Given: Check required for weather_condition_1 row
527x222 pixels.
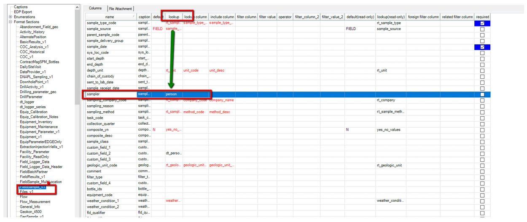Looking at the screenshot, I should click(482, 201).
